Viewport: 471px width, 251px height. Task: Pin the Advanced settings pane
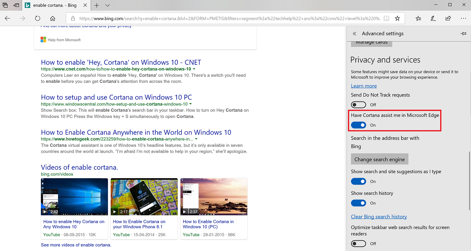pos(463,34)
